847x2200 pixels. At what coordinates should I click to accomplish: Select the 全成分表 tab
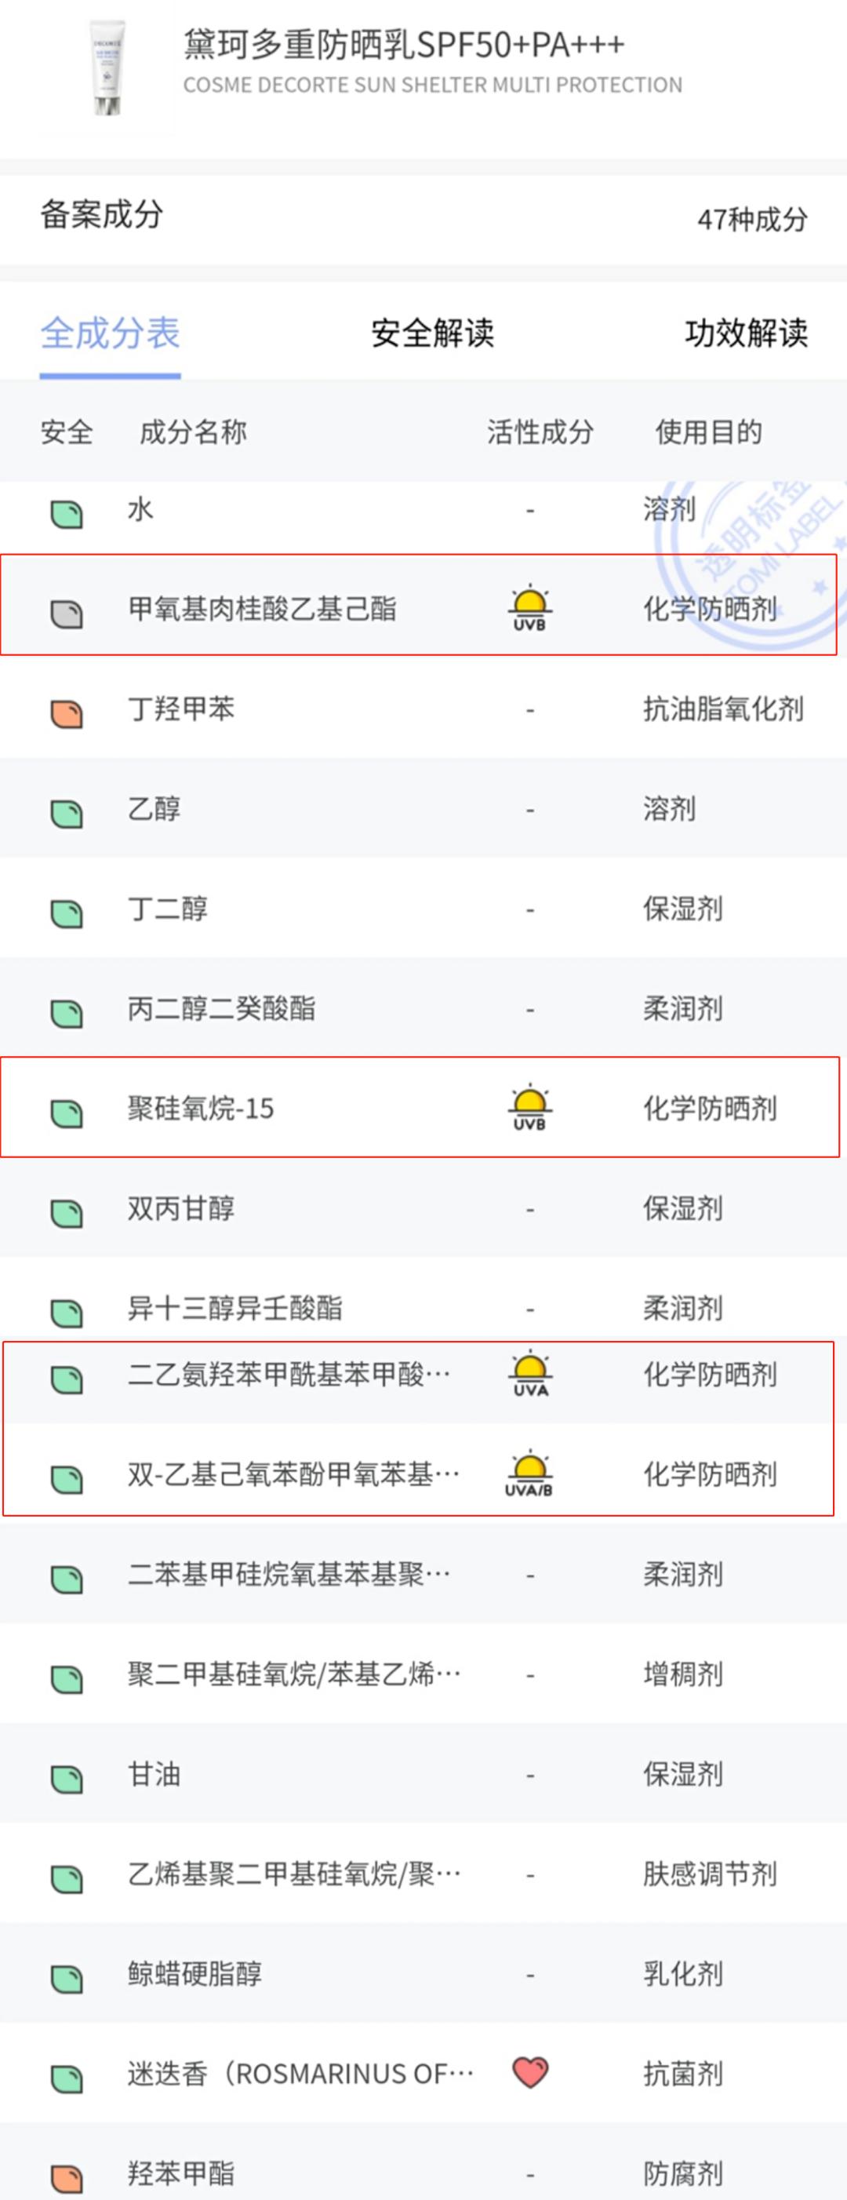(x=111, y=335)
